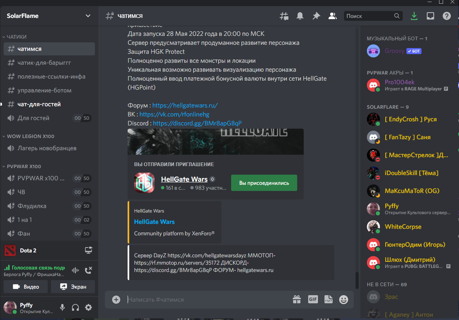
Task: Open MaKcuMaToR (OG) profile
Action: coord(409,191)
